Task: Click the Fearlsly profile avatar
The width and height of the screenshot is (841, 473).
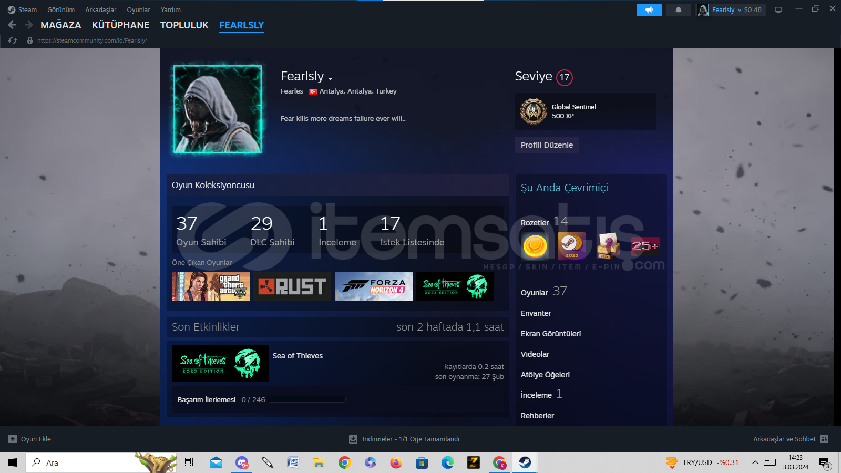Action: click(x=218, y=109)
